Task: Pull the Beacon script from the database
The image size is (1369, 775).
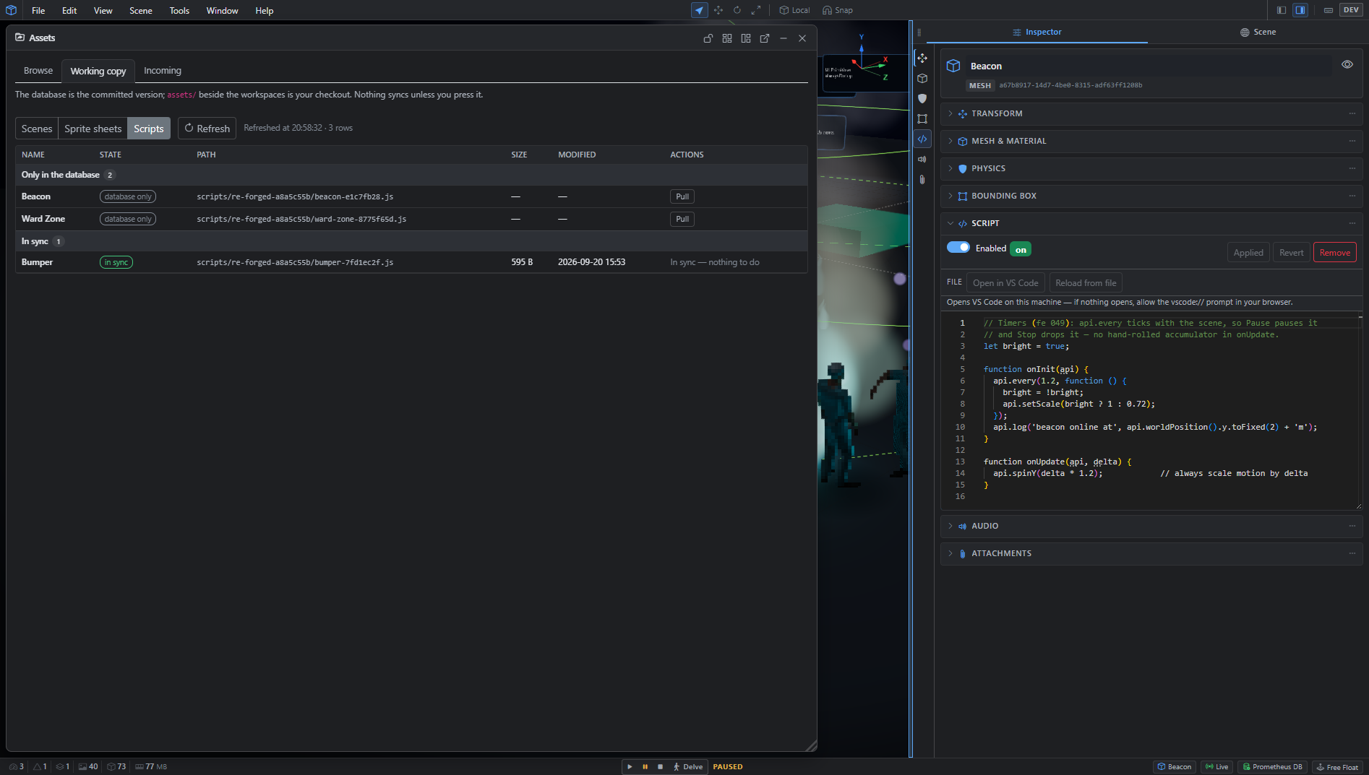Action: (x=682, y=196)
